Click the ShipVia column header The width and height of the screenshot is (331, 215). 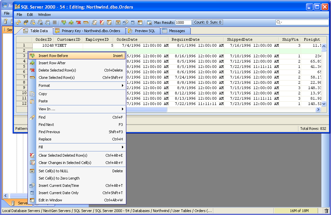(290, 39)
